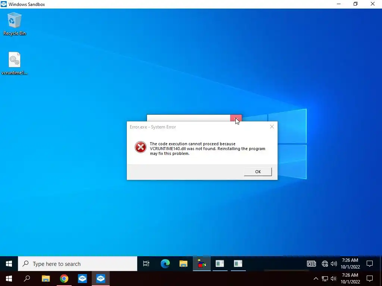
Task: Open host network status icon
Action: (x=325, y=279)
